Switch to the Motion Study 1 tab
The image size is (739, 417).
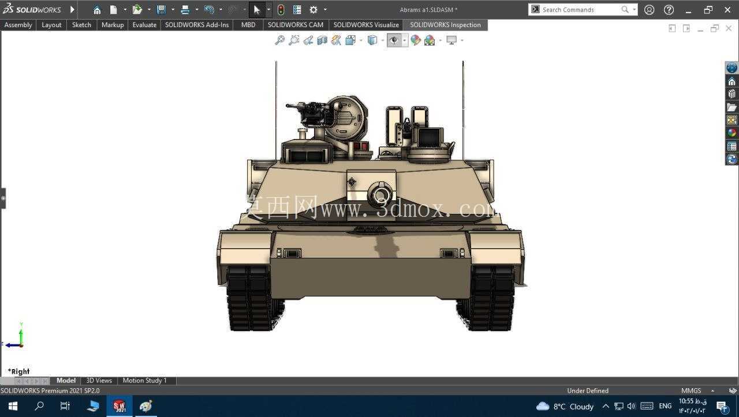[x=145, y=381]
